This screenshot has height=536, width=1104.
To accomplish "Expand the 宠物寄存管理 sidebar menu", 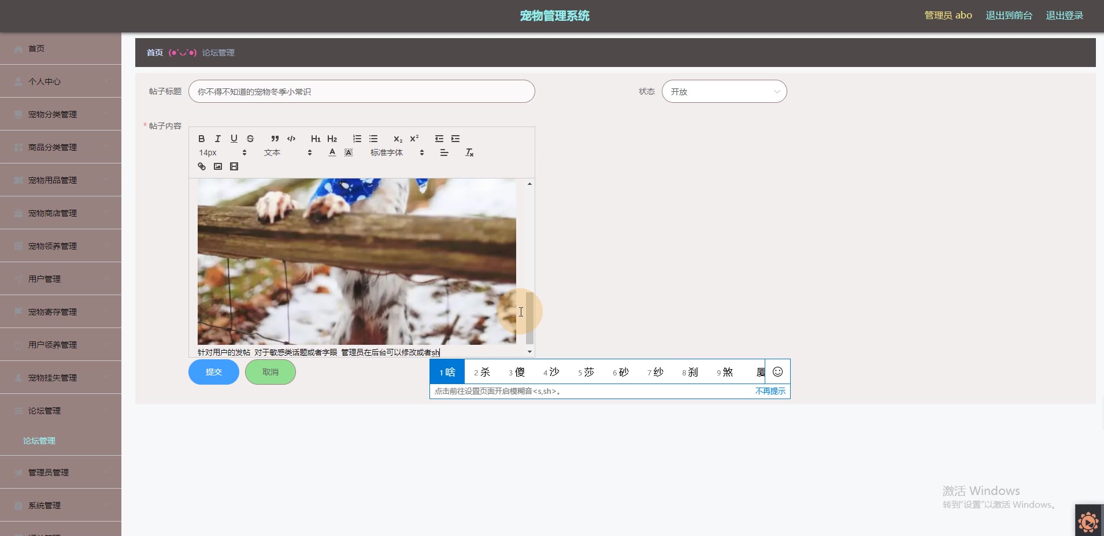I will pos(61,312).
